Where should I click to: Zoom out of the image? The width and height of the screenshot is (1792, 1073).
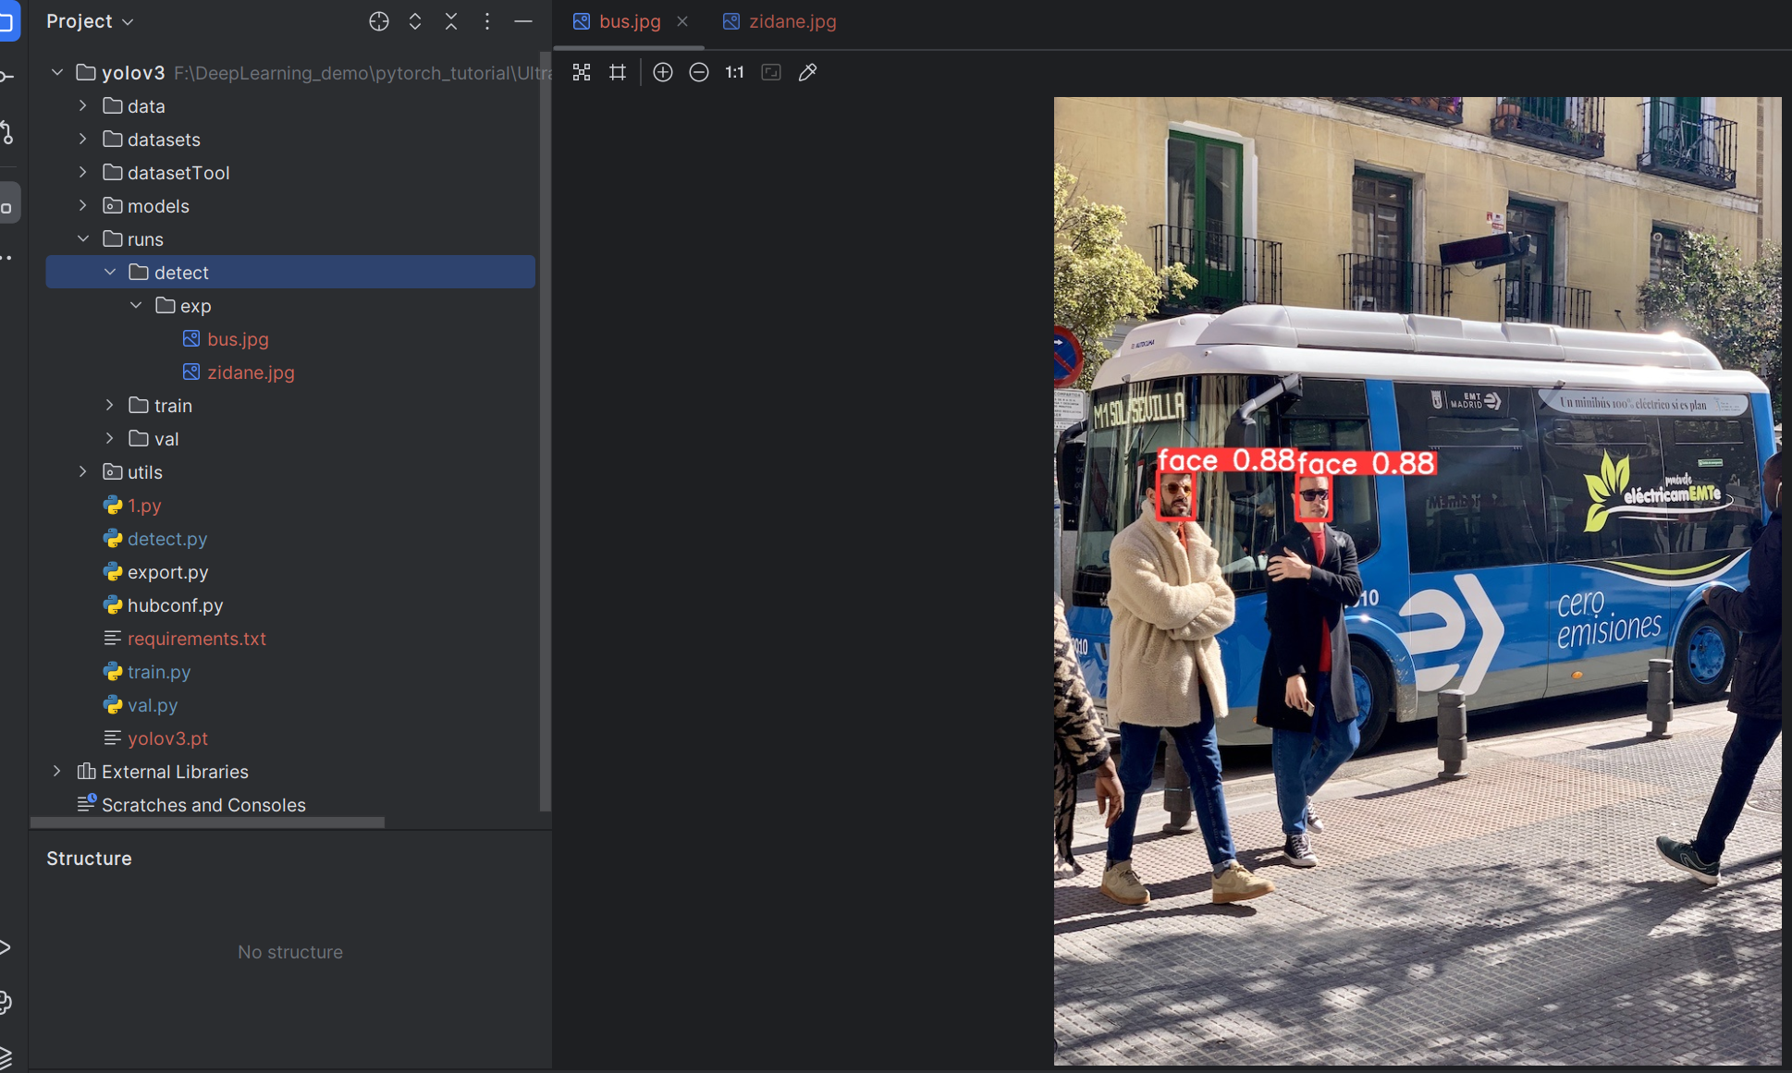coord(699,72)
